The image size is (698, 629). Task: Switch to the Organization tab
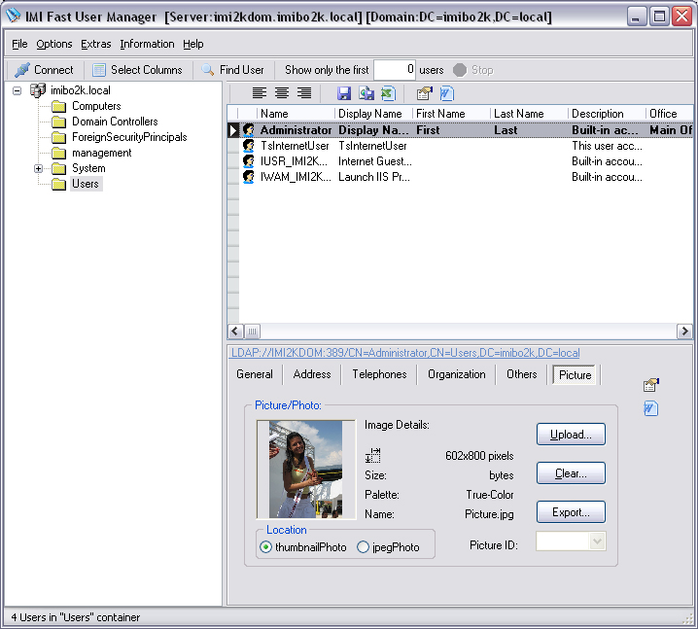pyautogui.click(x=457, y=374)
